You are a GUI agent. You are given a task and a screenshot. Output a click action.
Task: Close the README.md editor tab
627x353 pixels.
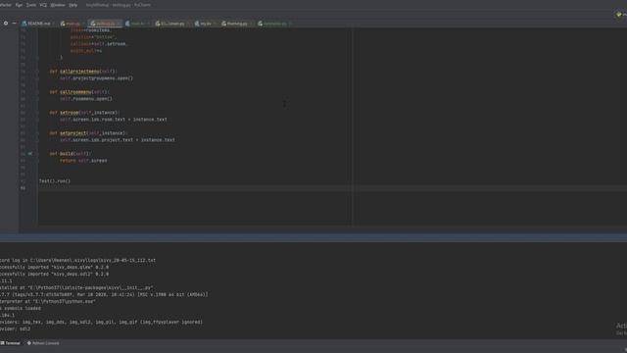pos(53,24)
